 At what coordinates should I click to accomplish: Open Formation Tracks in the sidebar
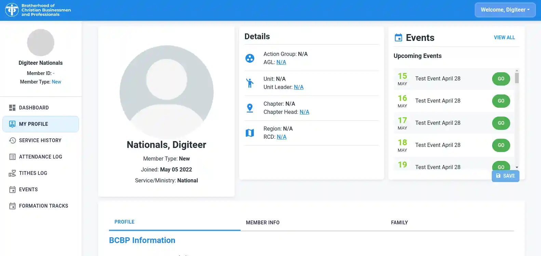pos(41,206)
